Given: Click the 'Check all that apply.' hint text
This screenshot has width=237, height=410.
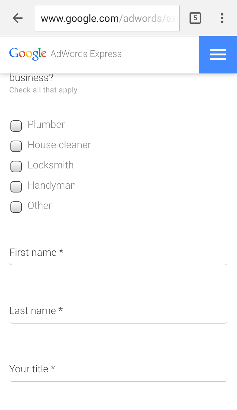Looking at the screenshot, I should tap(44, 90).
